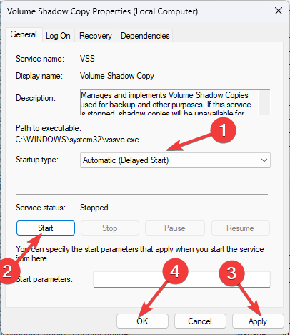Click the Description text box
Viewport: 290px width, 335px height.
pyautogui.click(x=169, y=102)
